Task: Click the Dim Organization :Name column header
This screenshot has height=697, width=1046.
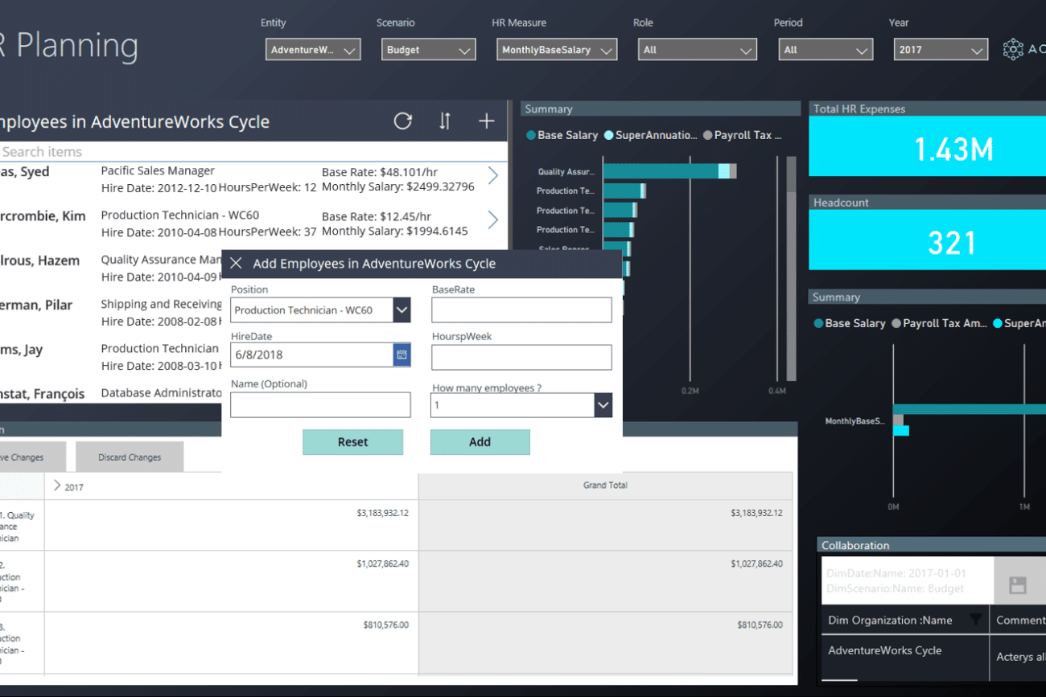Action: pos(890,620)
